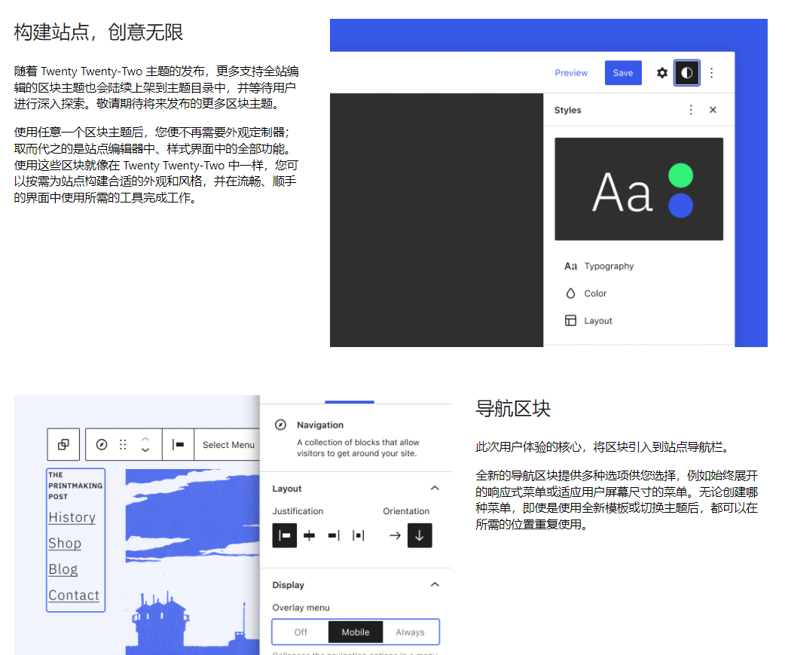Click the Save button
Viewport: 785px width, 655px height.
(623, 72)
